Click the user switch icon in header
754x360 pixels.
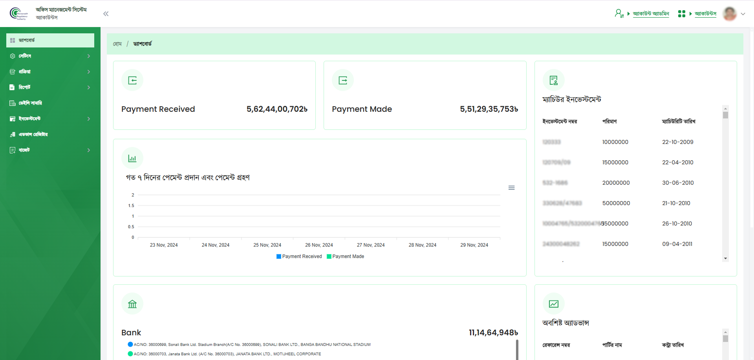coord(619,14)
